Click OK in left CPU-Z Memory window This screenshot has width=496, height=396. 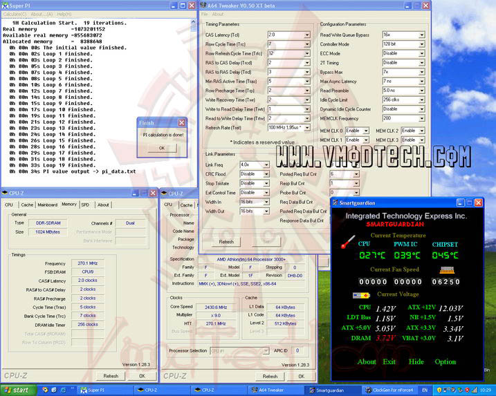[x=143, y=376]
